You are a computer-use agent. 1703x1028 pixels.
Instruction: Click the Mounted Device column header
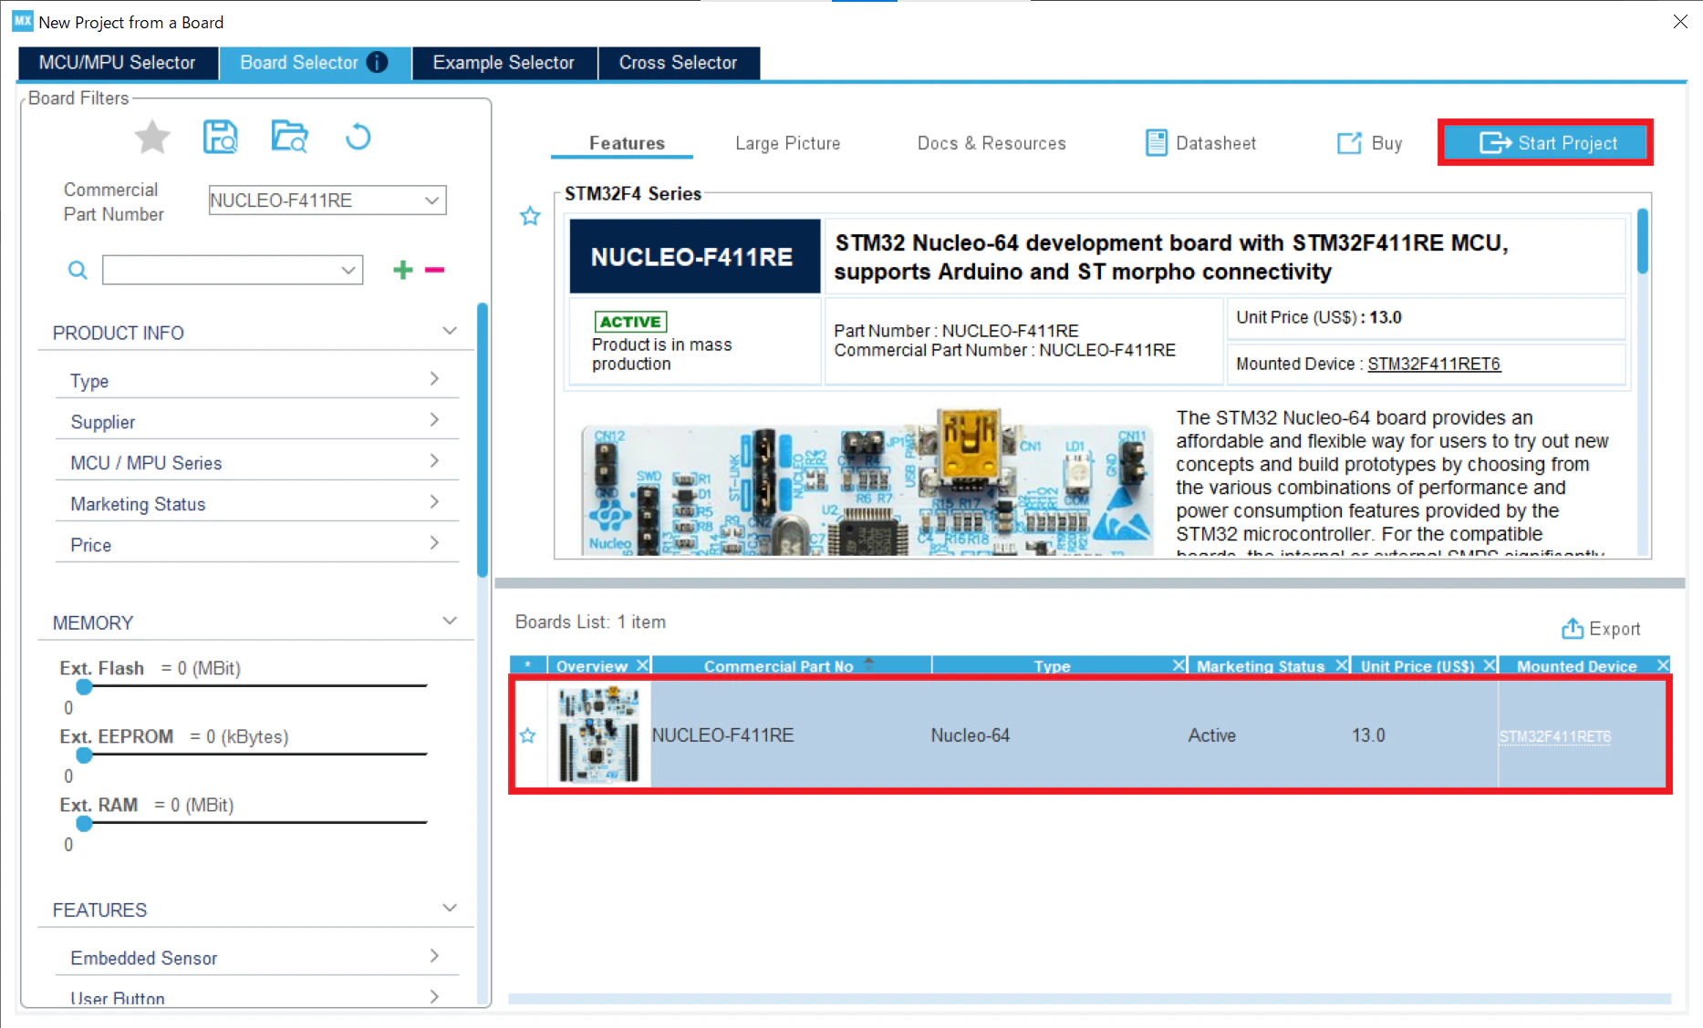(x=1576, y=666)
